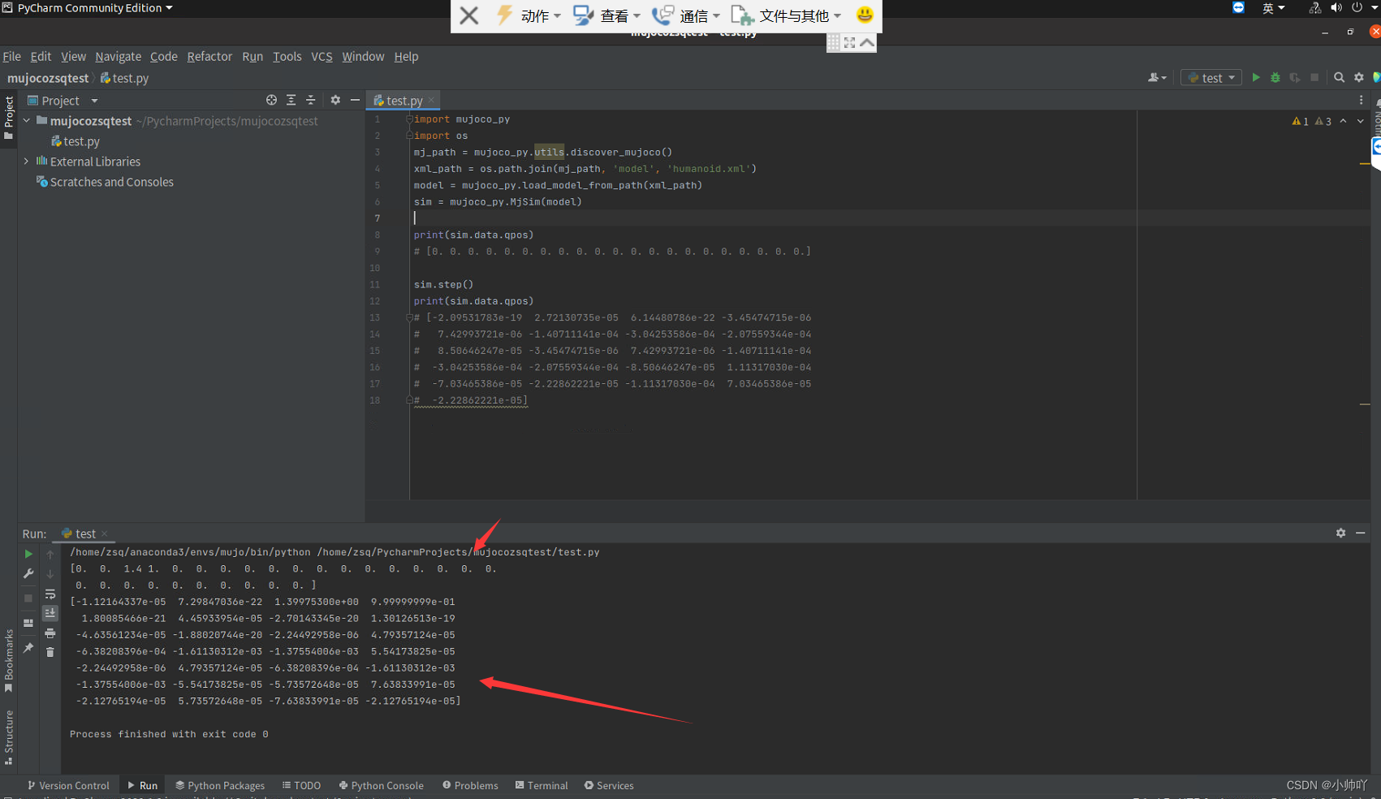
Task: Expand External Libraries node
Action: click(27, 161)
